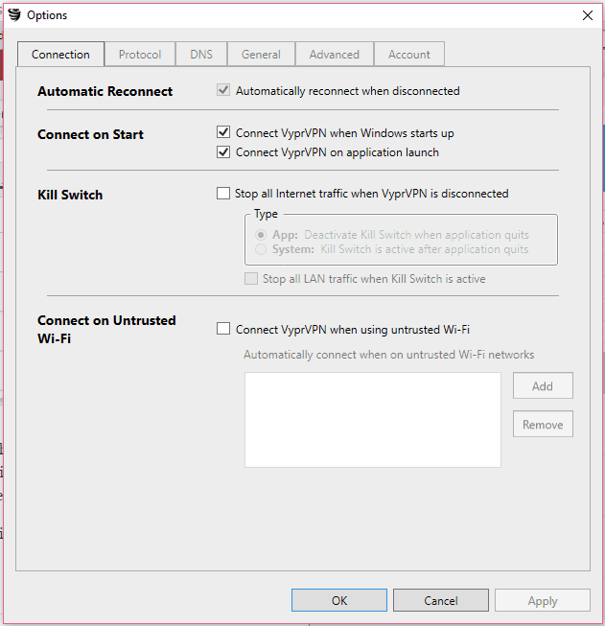
Task: Select the App Kill Switch type radio
Action: click(259, 235)
